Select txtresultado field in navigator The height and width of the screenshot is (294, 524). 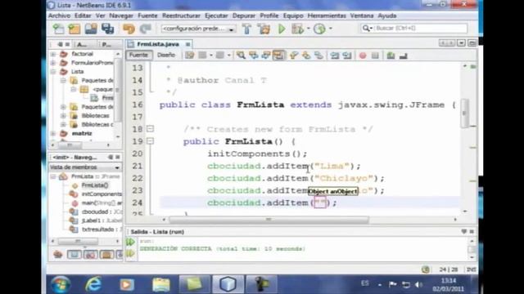102,229
